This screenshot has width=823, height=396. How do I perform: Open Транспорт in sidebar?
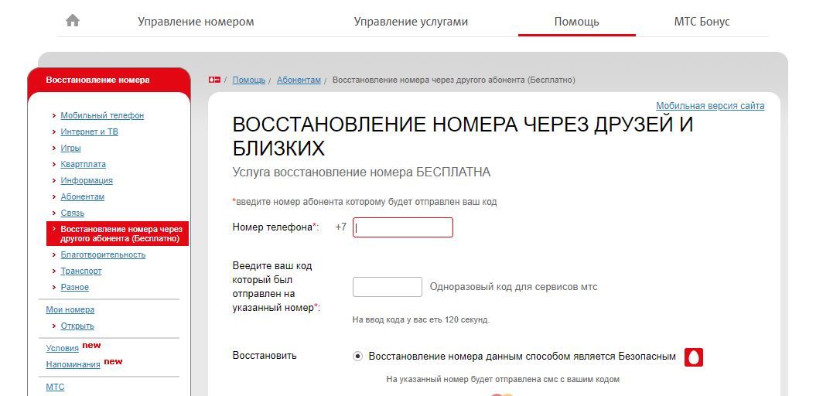(x=81, y=271)
